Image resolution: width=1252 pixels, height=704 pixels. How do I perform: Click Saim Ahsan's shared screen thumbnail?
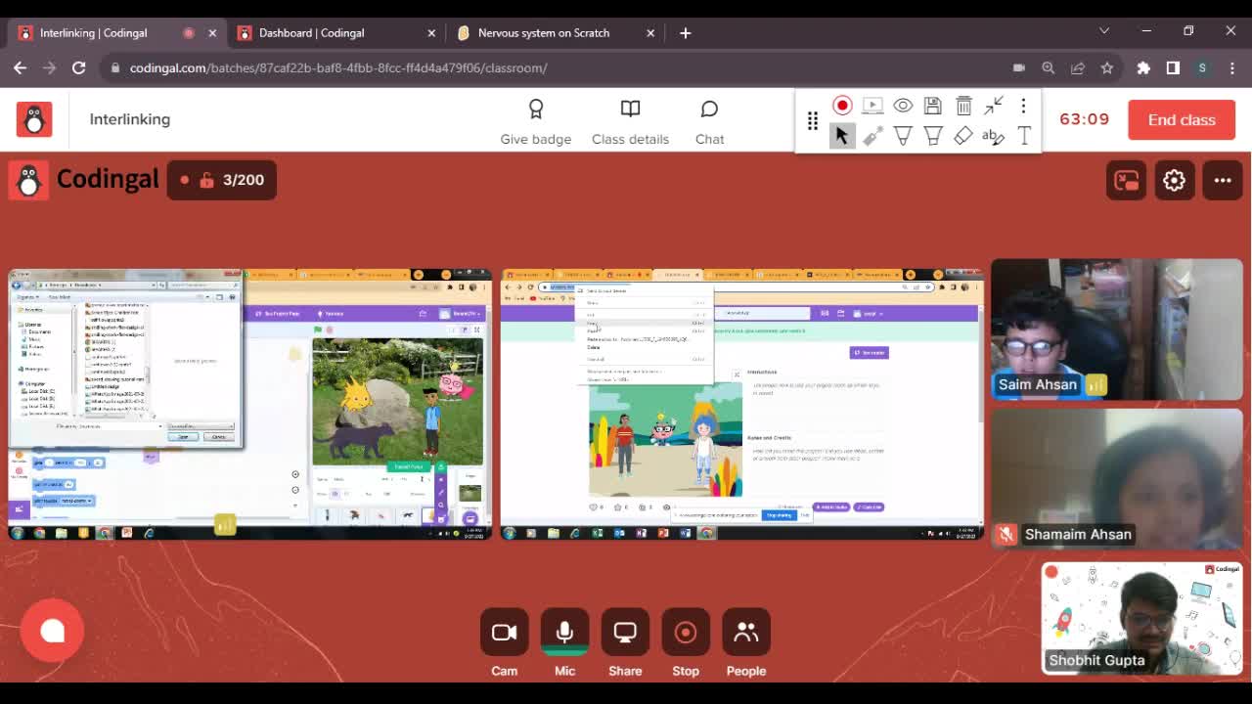click(250, 404)
